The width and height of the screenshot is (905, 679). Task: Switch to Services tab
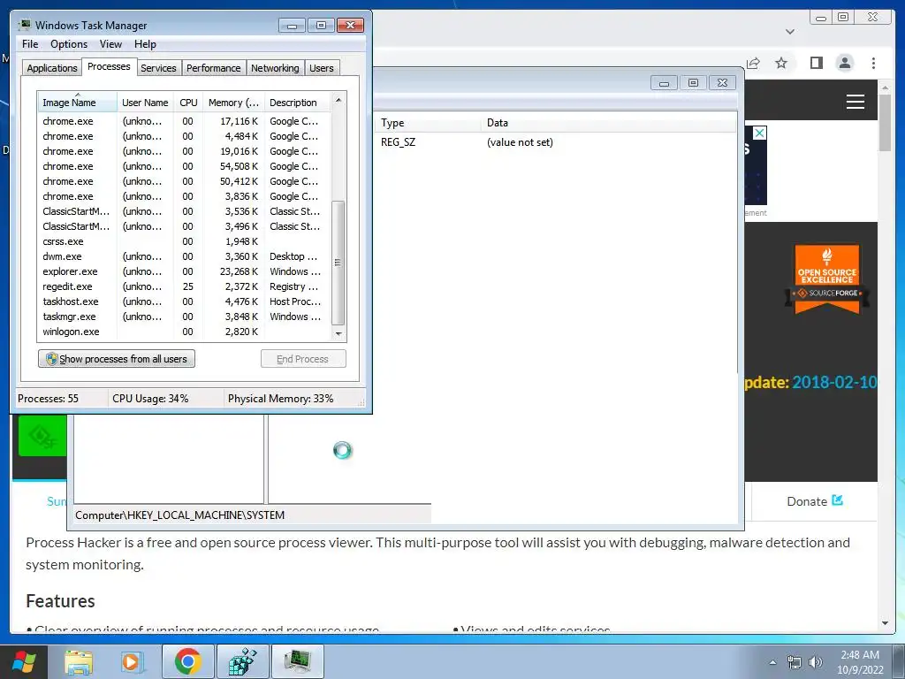tap(158, 68)
